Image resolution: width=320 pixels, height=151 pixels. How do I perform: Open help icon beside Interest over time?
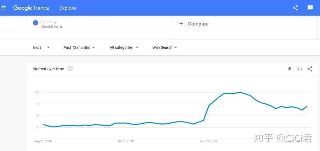click(70, 69)
